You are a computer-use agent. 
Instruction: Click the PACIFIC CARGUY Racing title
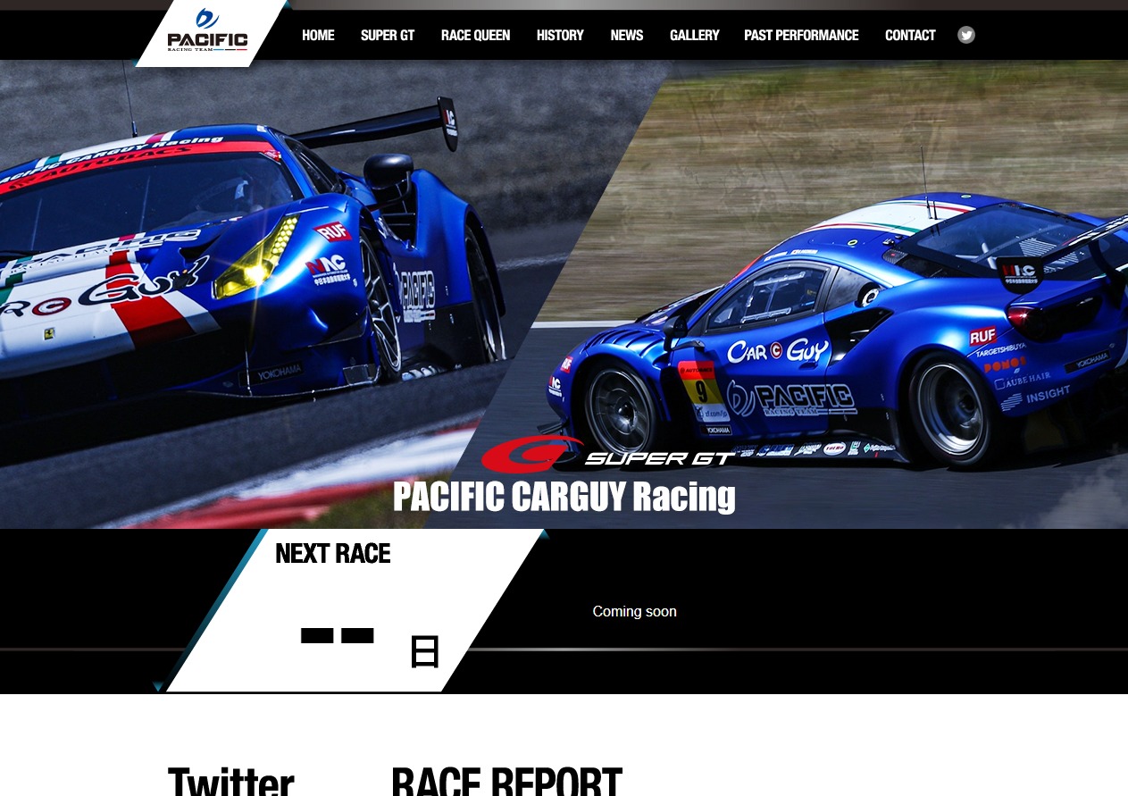coord(564,496)
